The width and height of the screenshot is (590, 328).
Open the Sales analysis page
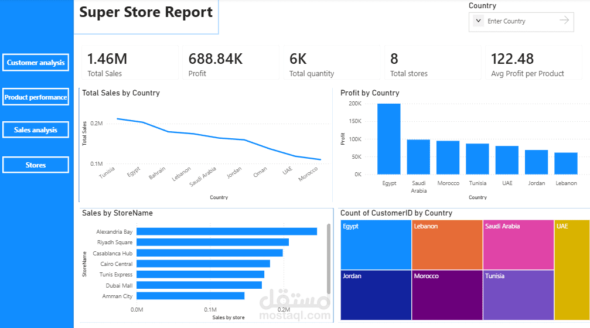pyautogui.click(x=36, y=130)
